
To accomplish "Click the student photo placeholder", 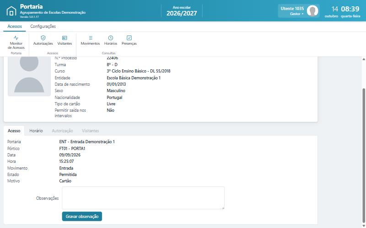I will [x=29, y=76].
